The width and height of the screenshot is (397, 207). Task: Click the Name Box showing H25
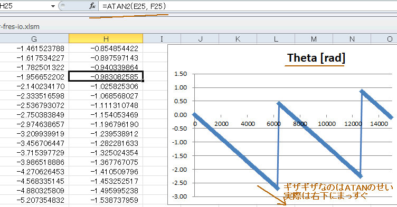(25, 6)
